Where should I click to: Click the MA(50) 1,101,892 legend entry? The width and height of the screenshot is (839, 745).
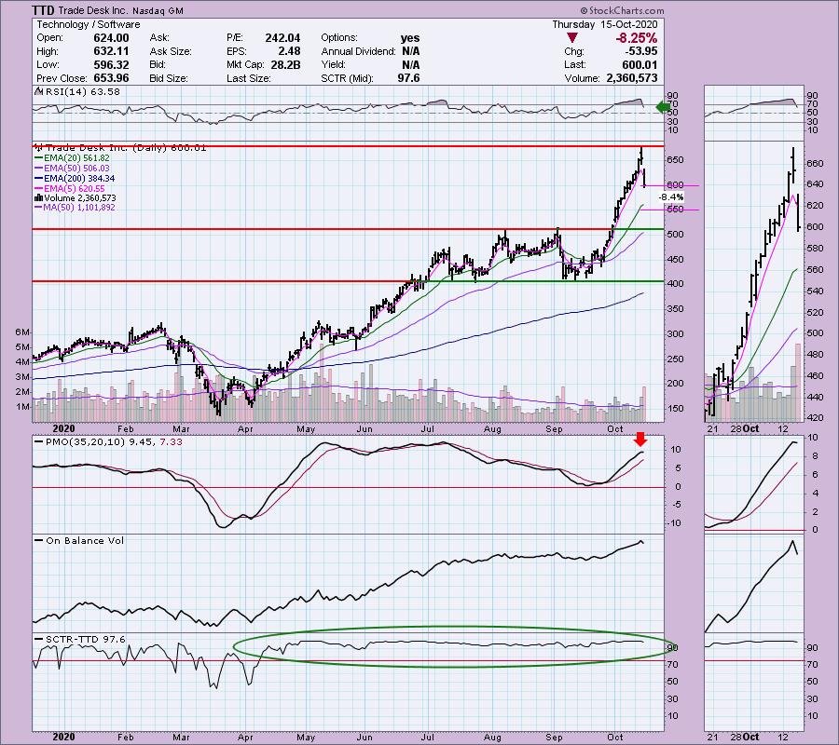pos(79,208)
